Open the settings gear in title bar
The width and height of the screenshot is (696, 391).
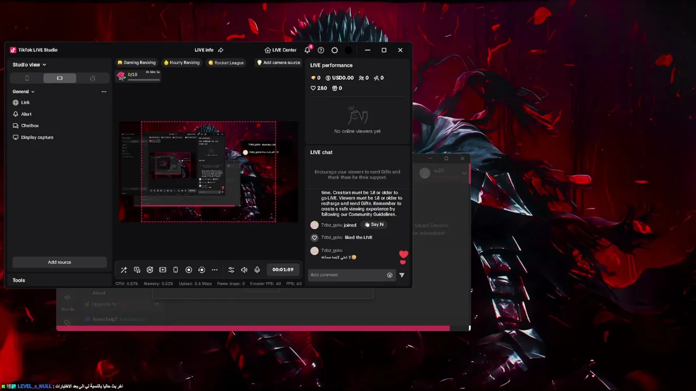coord(334,50)
